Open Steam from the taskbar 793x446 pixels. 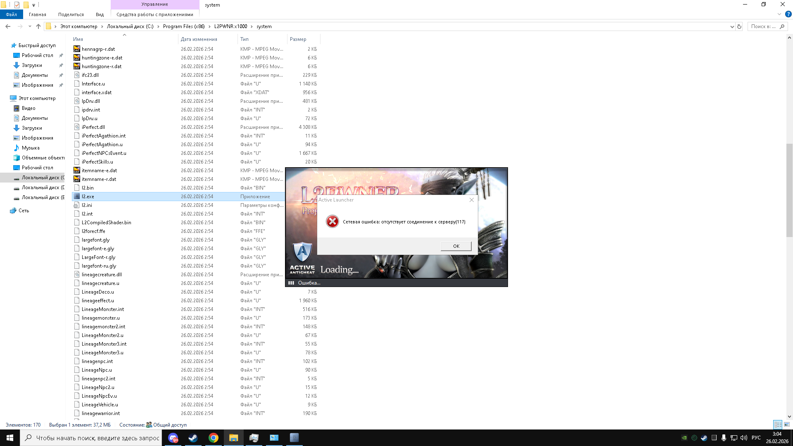coord(193,438)
